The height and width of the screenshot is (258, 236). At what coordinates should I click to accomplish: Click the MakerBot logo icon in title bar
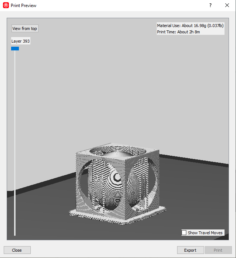tap(6, 5)
